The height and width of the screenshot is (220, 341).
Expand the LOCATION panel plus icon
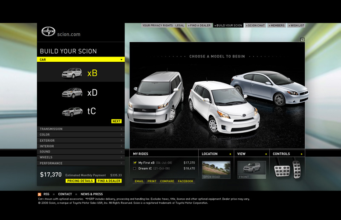(230, 154)
